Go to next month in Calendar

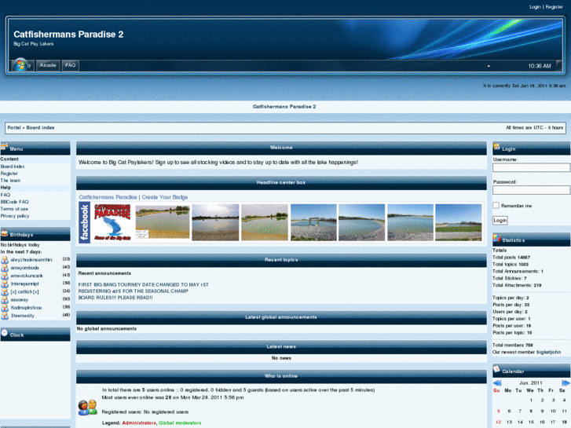pos(566,383)
